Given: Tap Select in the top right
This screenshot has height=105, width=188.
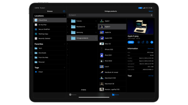Looking at the screenshot, I should point(151,11).
